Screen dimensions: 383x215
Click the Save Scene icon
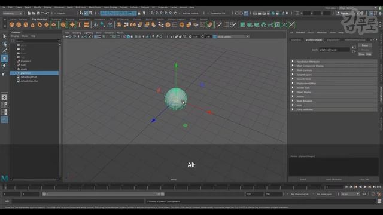(38, 13)
